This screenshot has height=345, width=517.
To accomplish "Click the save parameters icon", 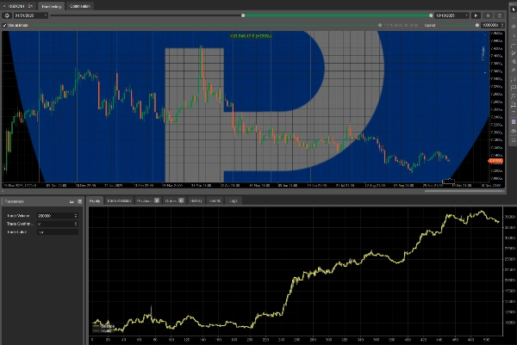I will (x=79, y=201).
